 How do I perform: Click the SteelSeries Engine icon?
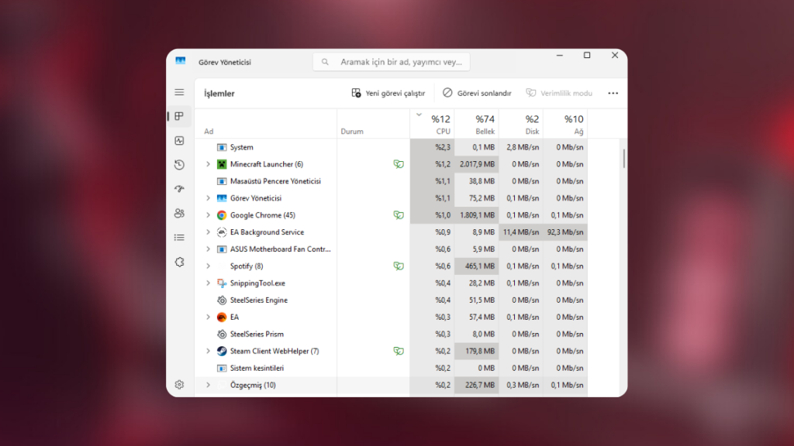click(222, 300)
